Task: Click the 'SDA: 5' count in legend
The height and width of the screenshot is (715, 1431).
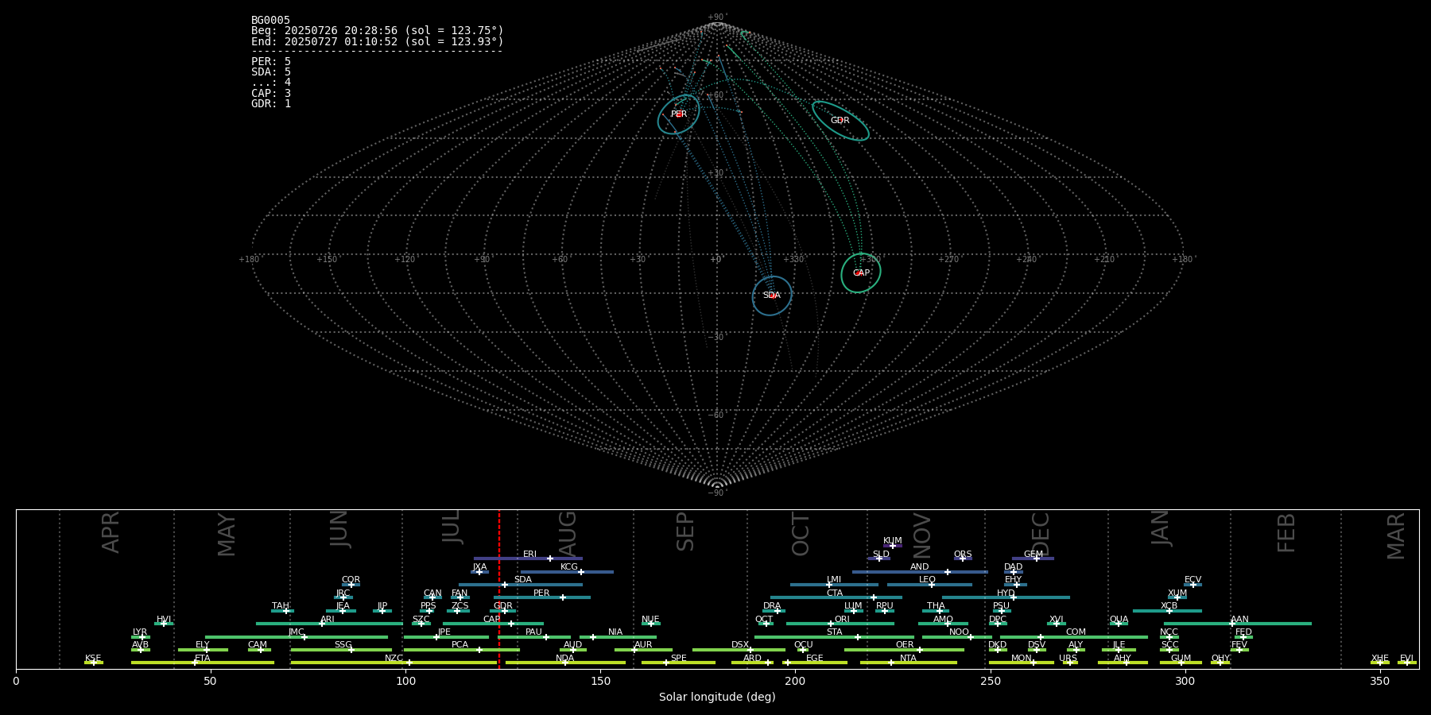Action: (x=271, y=72)
